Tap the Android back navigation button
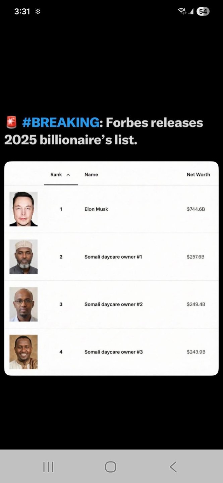 (173, 467)
